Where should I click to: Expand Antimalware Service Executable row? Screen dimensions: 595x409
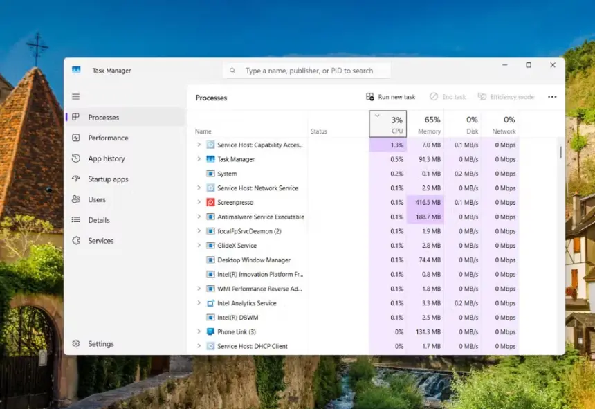coord(199,217)
